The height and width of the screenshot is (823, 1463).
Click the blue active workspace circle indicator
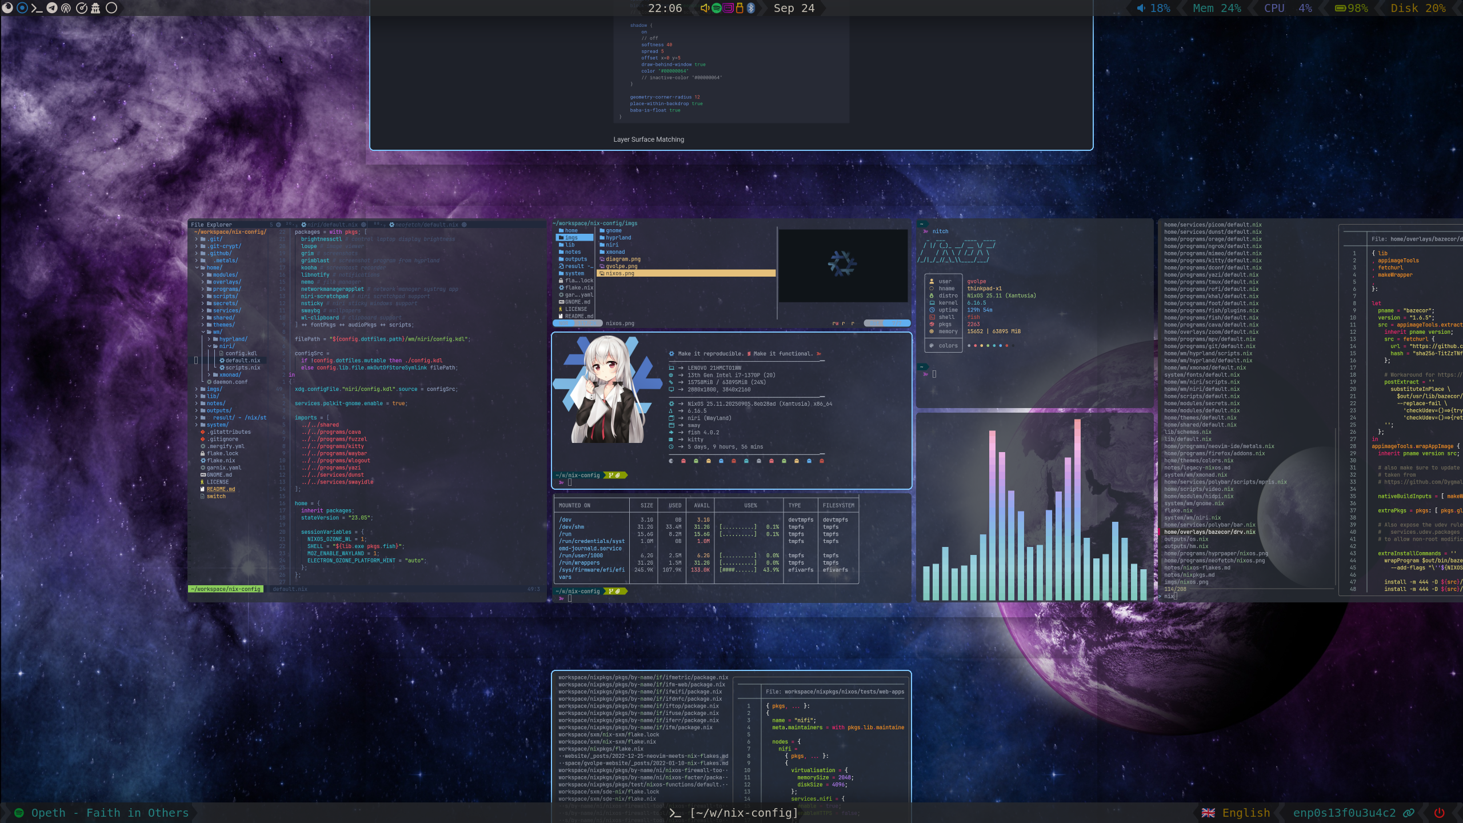click(22, 8)
